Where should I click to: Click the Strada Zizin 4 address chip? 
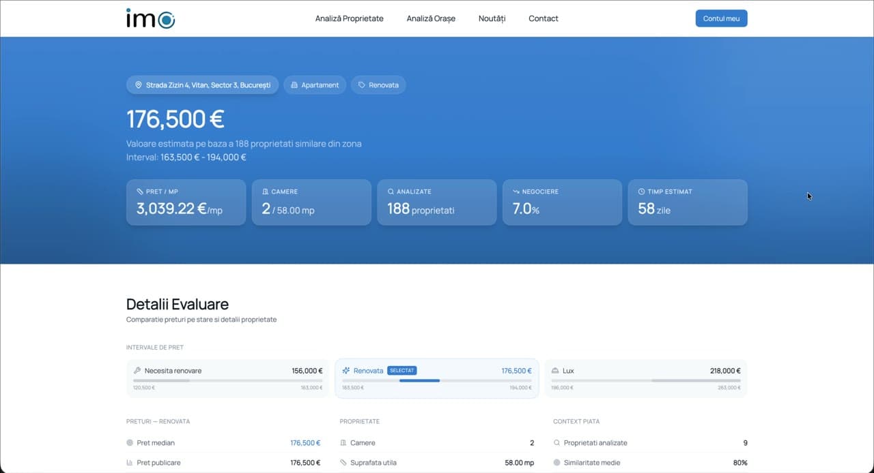(202, 85)
